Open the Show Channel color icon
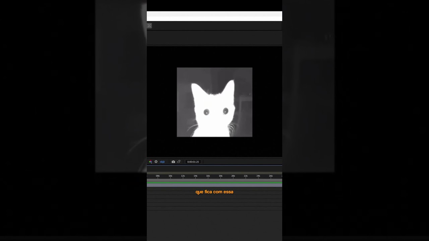This screenshot has width=429, height=241. point(150,162)
